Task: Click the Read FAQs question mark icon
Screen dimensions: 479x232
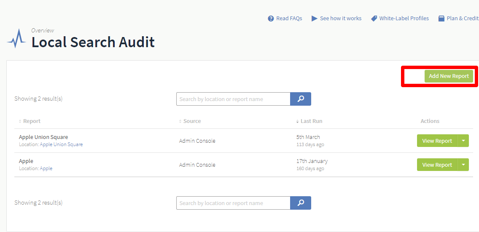Action: 271,19
